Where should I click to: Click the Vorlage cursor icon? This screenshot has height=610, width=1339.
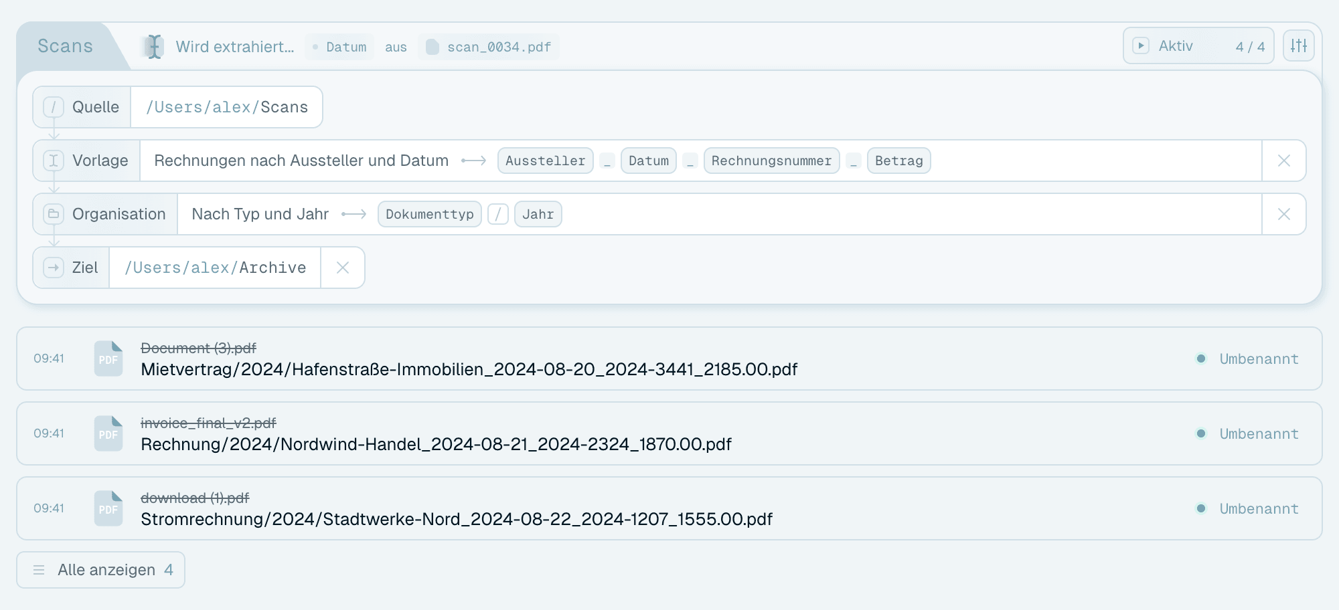tap(54, 161)
